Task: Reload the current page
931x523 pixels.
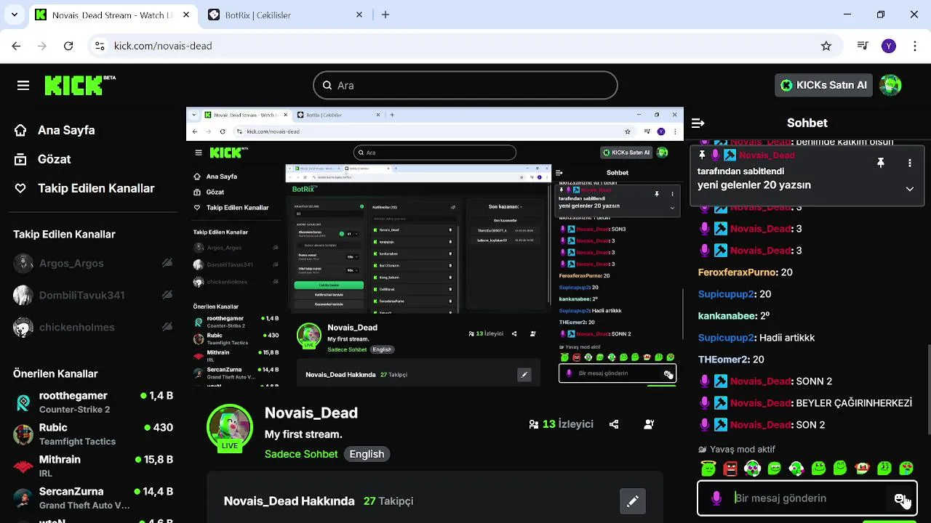Action: (x=68, y=46)
